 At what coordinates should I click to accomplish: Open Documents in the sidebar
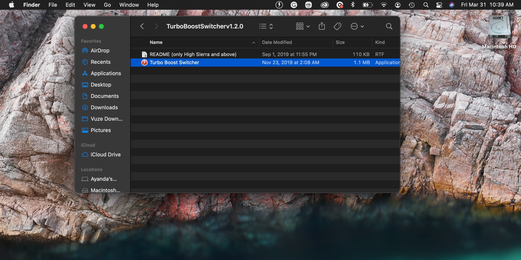(x=105, y=96)
